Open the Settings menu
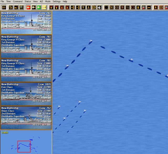 pyautogui.click(x=56, y=2)
